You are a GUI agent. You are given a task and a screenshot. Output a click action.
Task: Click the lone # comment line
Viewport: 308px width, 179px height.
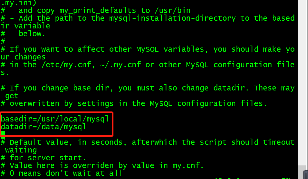(3, 41)
